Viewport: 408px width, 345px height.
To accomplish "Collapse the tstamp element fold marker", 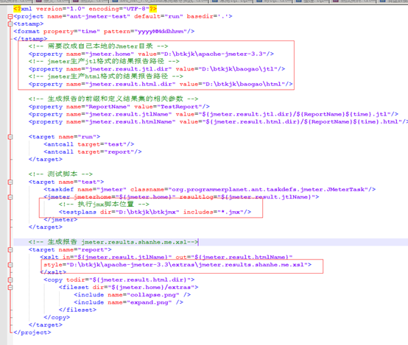I will click(x=10, y=24).
